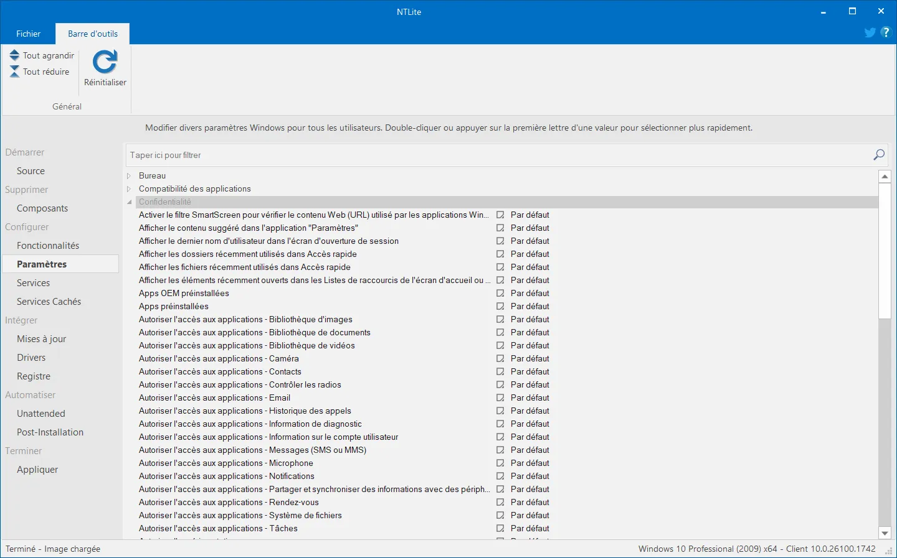897x558 pixels.
Task: Open the Drivers sidebar page
Action: [x=31, y=358]
